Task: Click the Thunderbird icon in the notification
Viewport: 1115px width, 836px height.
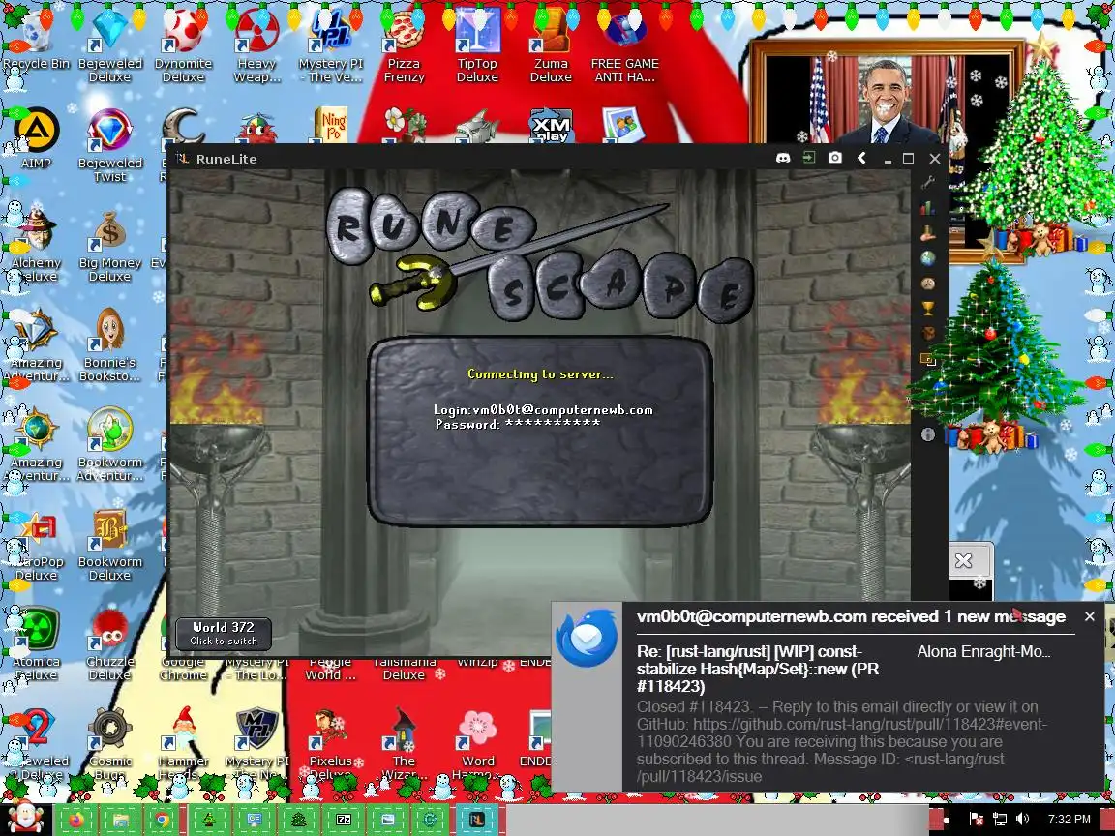Action: pos(587,637)
